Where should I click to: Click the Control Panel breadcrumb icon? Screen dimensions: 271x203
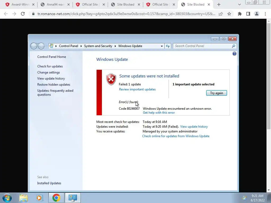[x=51, y=46]
